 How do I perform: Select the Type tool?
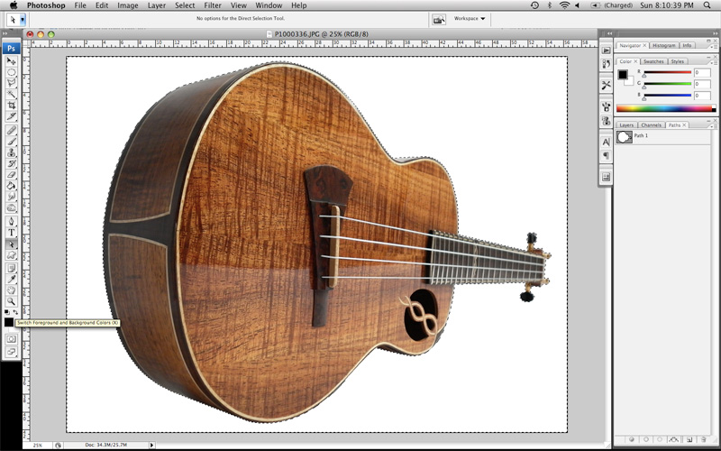pyautogui.click(x=11, y=233)
